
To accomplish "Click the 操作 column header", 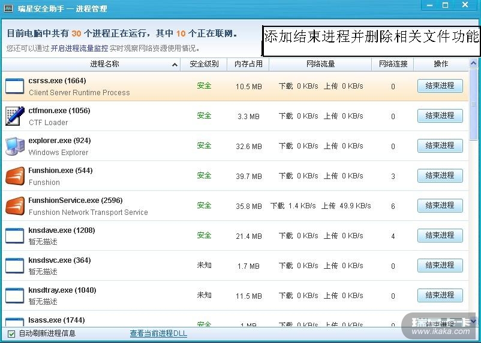I will (x=441, y=64).
